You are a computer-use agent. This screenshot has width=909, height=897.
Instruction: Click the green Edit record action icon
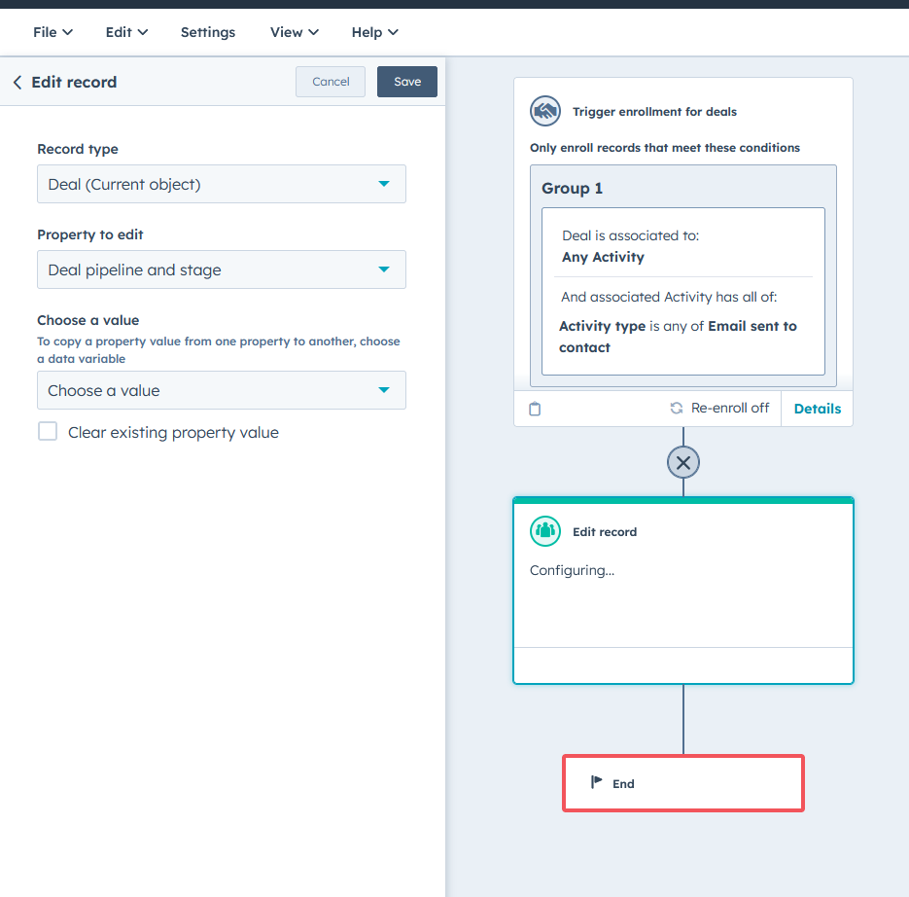coord(544,531)
